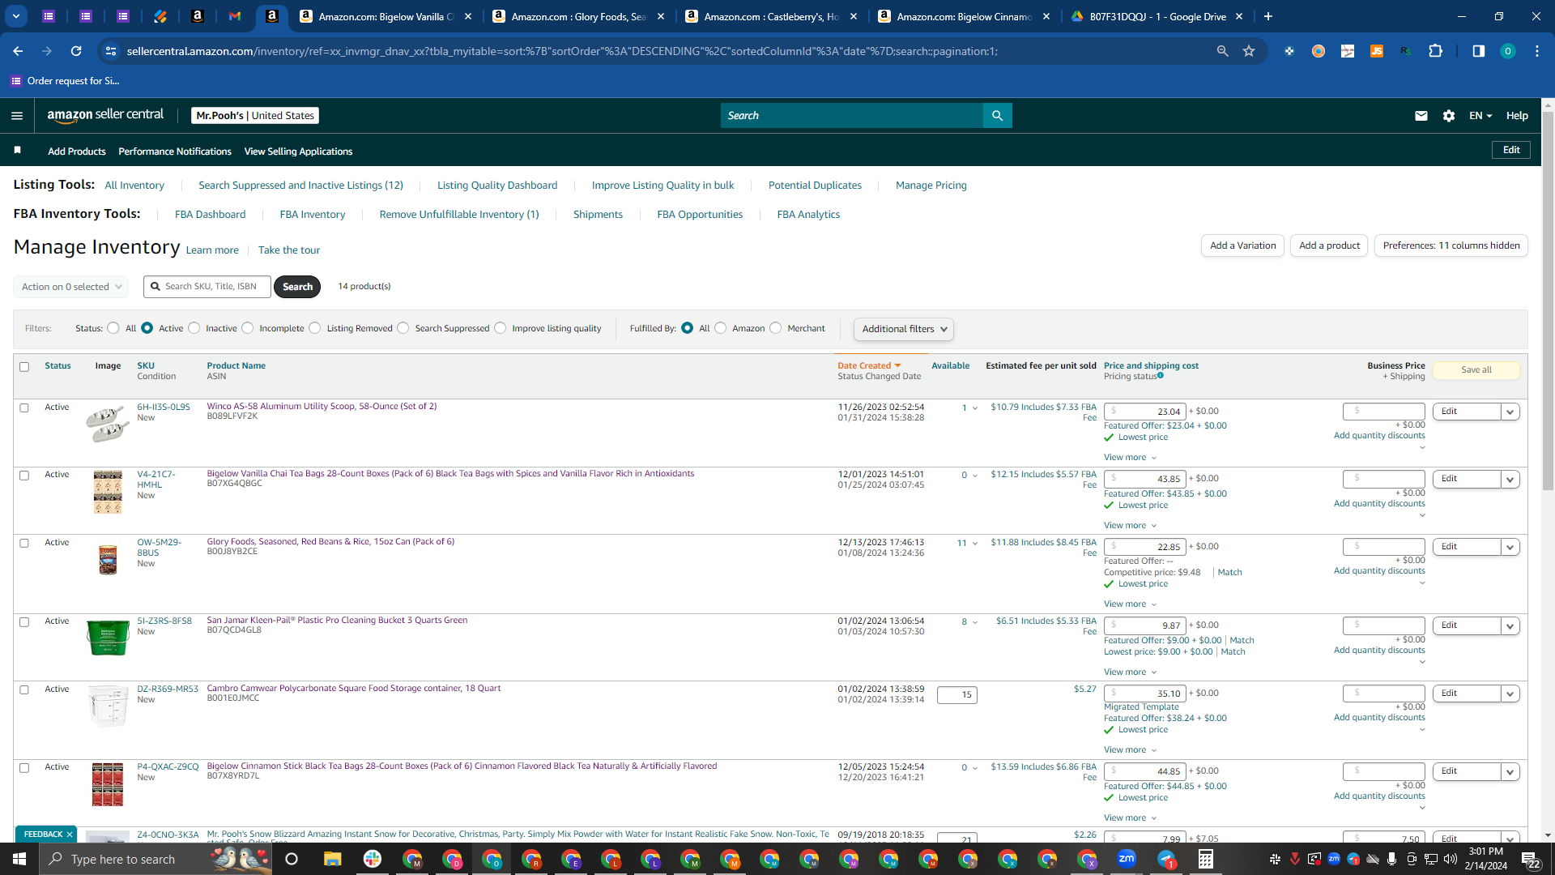The width and height of the screenshot is (1555, 875).
Task: Open a new browser tab
Action: pyautogui.click(x=1268, y=16)
